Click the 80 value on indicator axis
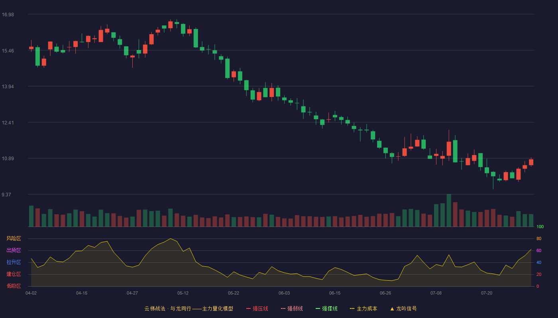558x318 pixels. [539, 238]
